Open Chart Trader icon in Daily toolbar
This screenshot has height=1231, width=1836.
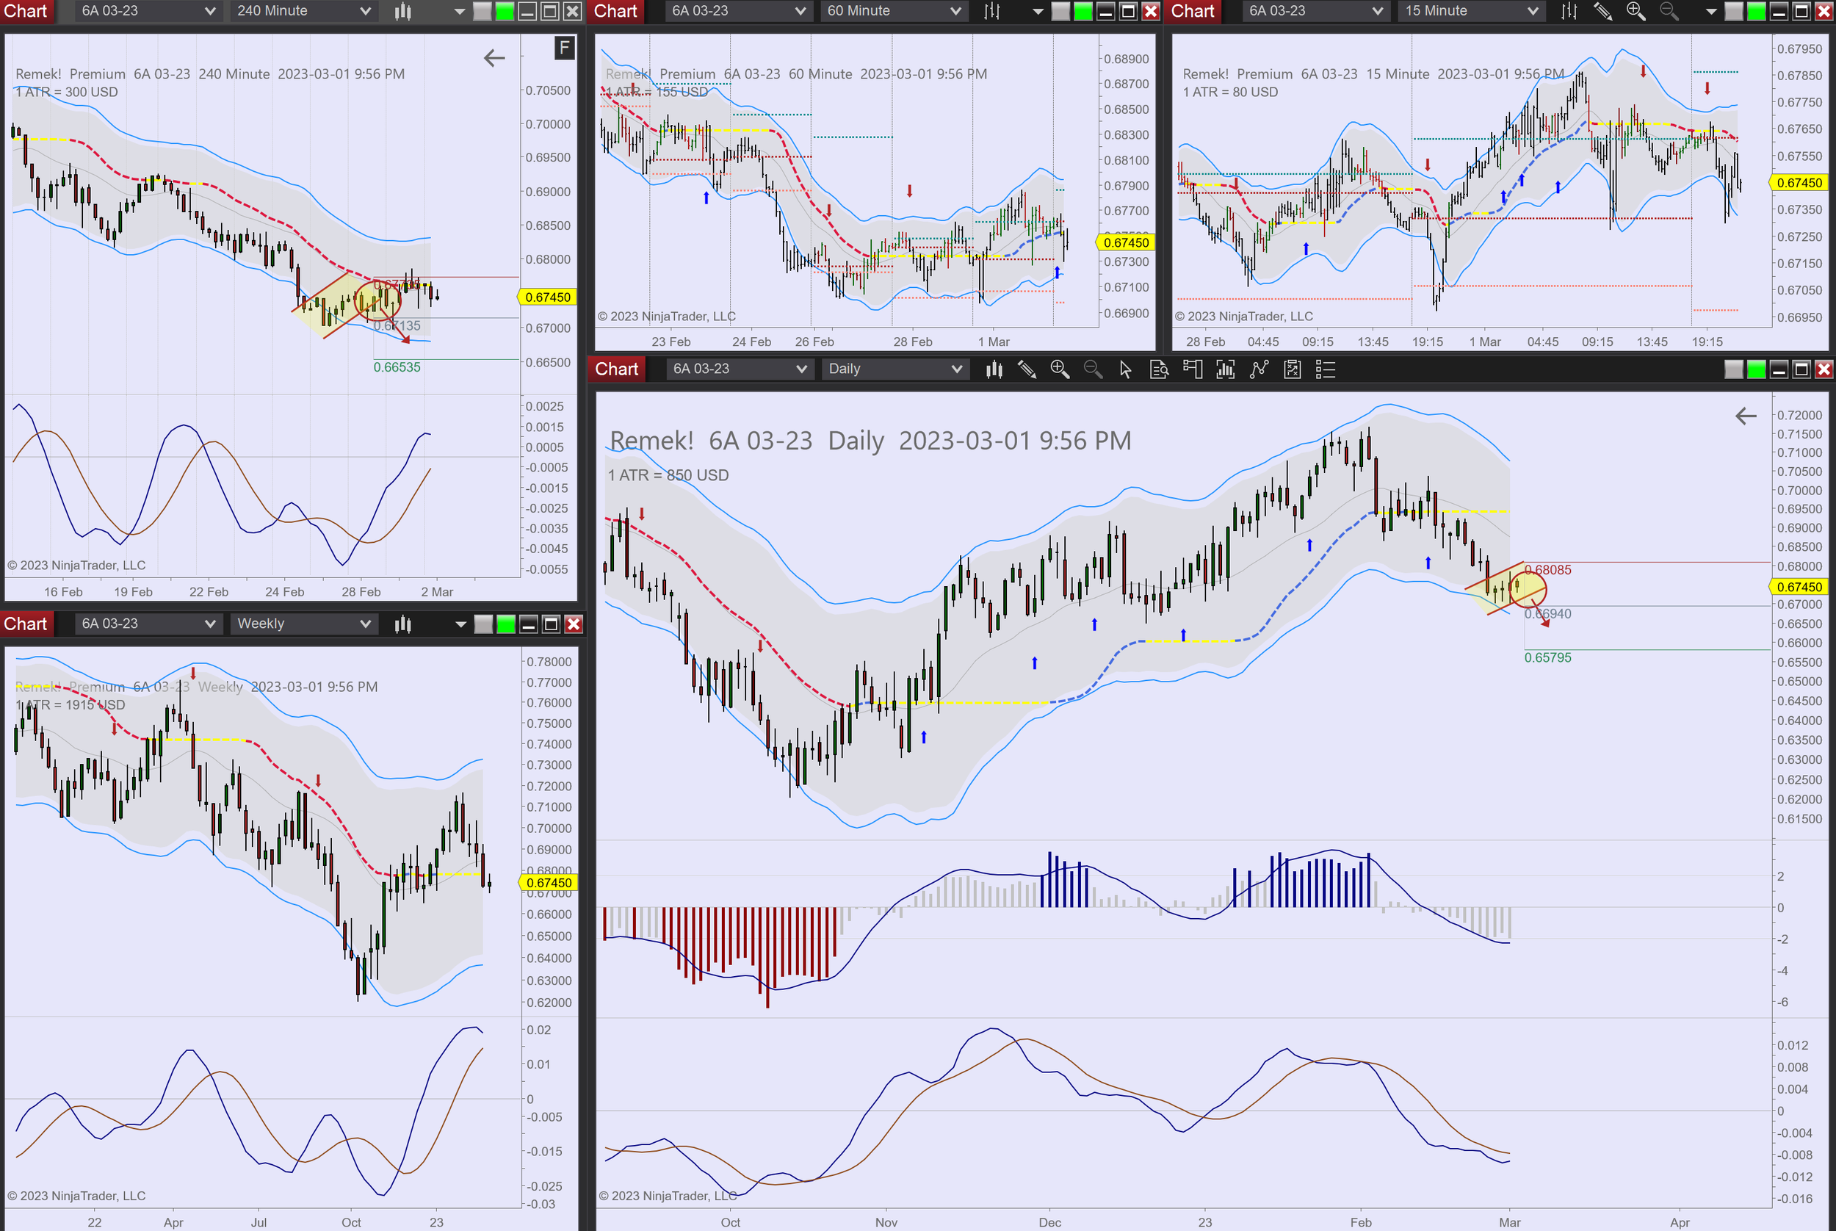tap(1191, 369)
